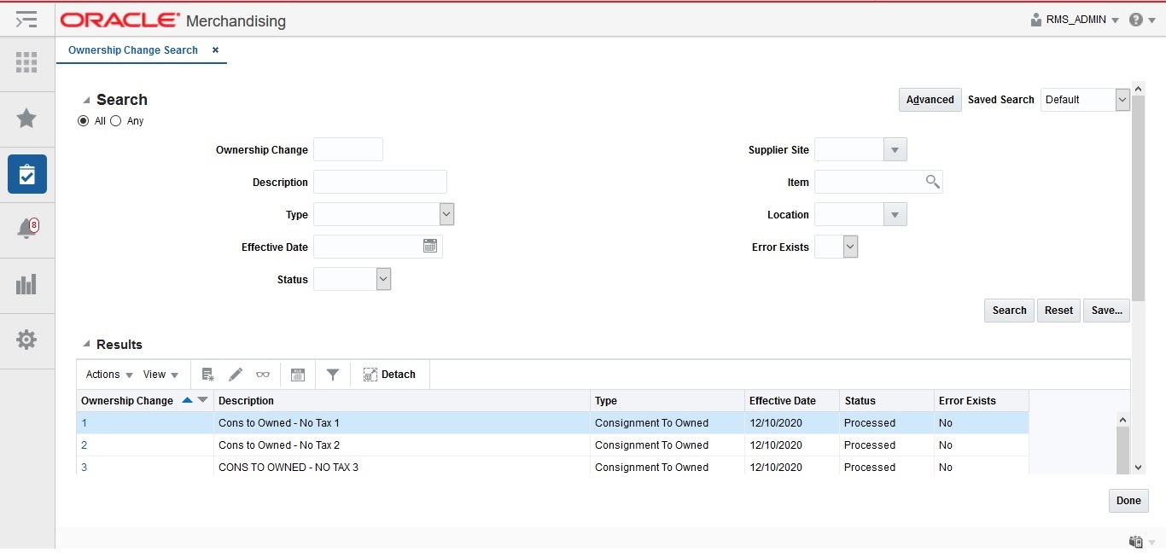Screen dimensions: 1166x558
Task: Create a new ownership change record
Action: (x=207, y=375)
